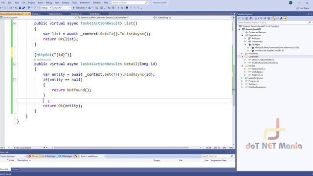Toggle the pin on GenericCrudController.cs tab
The height and width of the screenshot is (176, 313).
point(26,14)
